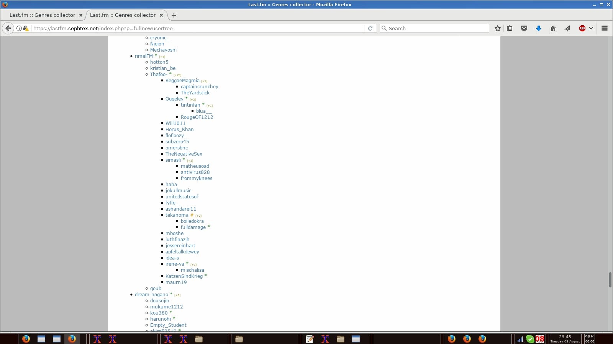The width and height of the screenshot is (613, 344).
Task: Click the Firefox back arrow button
Action: point(8,28)
